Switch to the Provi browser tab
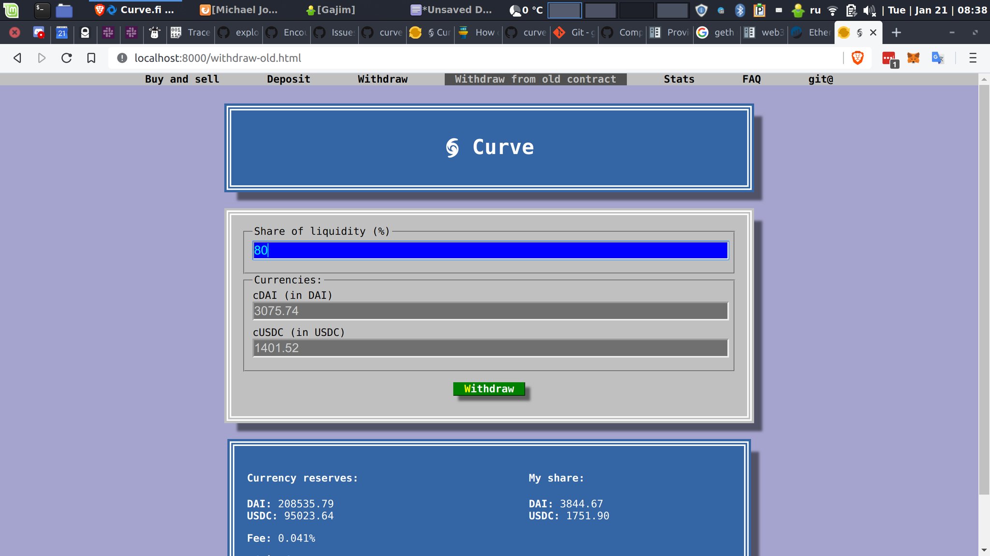This screenshot has width=990, height=556. click(670, 32)
